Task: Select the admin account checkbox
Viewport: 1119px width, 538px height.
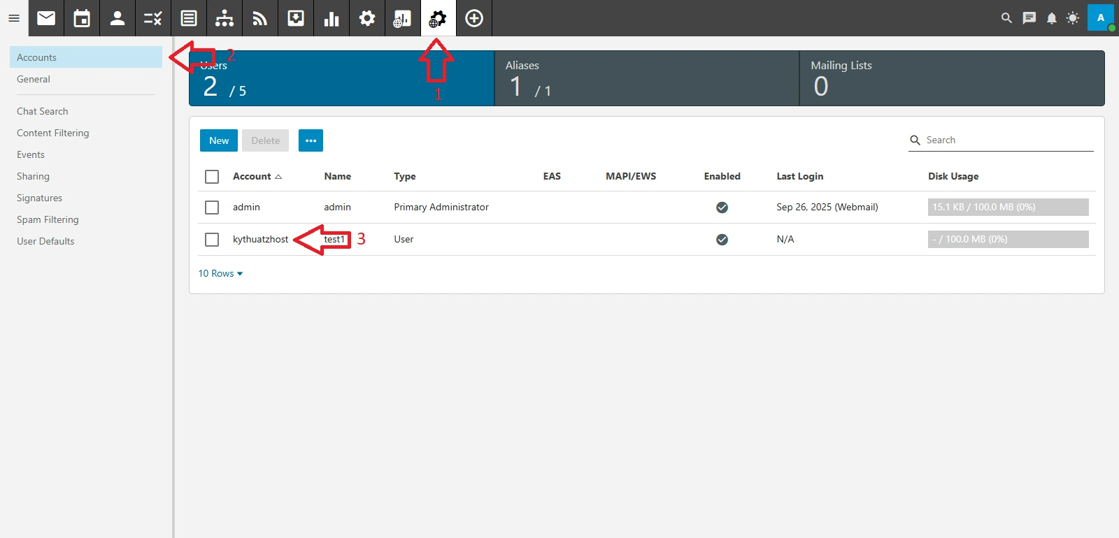Action: pyautogui.click(x=212, y=208)
